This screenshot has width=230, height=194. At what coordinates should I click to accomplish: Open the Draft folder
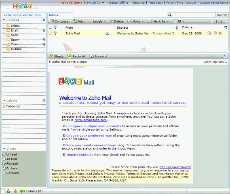point(13,30)
